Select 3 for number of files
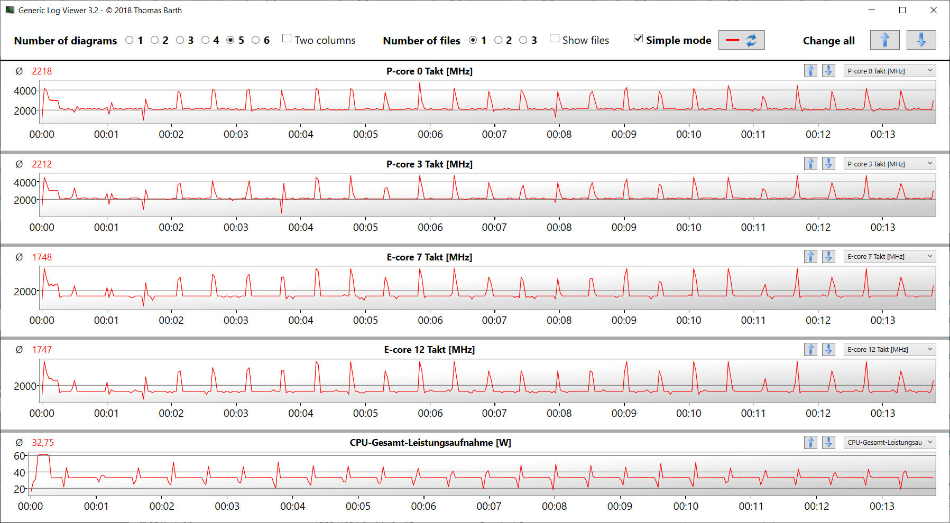Image resolution: width=950 pixels, height=523 pixels. coord(523,40)
